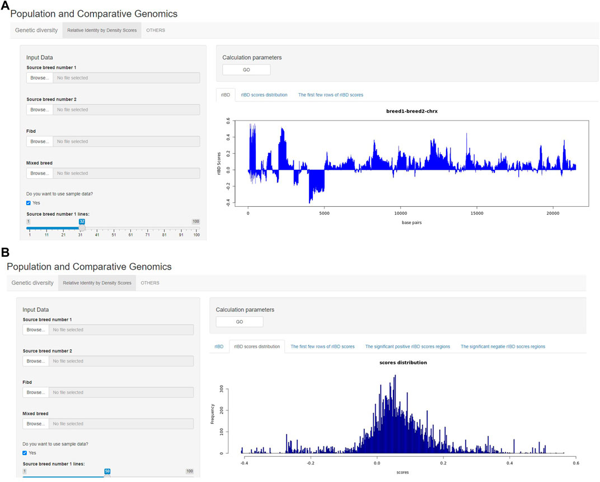Image resolution: width=600 pixels, height=482 pixels.
Task: Open rIBD scores distribution tab in panel A
Action: [x=264, y=95]
